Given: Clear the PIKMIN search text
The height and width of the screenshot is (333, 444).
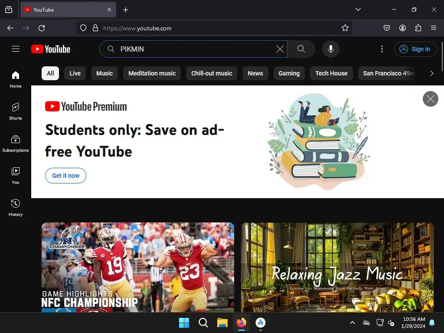Looking at the screenshot, I should coord(280,49).
